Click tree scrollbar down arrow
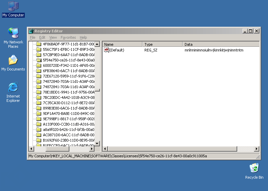268x191 pixels. (97, 144)
